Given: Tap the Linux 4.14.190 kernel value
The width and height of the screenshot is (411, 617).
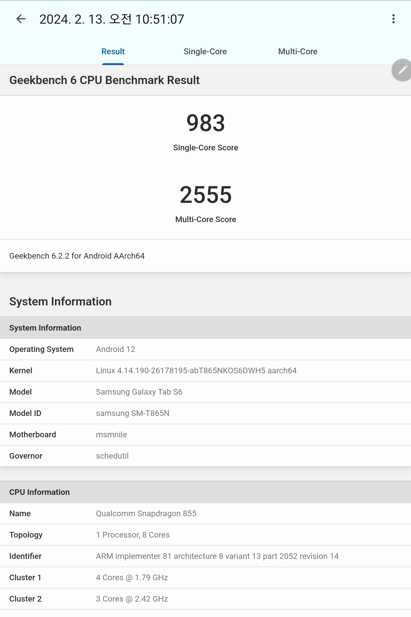Looking at the screenshot, I should 196,370.
